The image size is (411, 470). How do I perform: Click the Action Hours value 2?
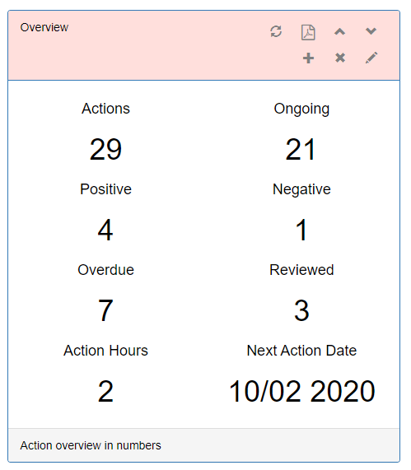(105, 391)
